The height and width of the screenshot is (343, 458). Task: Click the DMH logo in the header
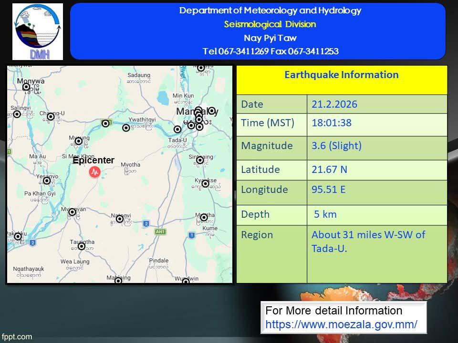tap(38, 31)
